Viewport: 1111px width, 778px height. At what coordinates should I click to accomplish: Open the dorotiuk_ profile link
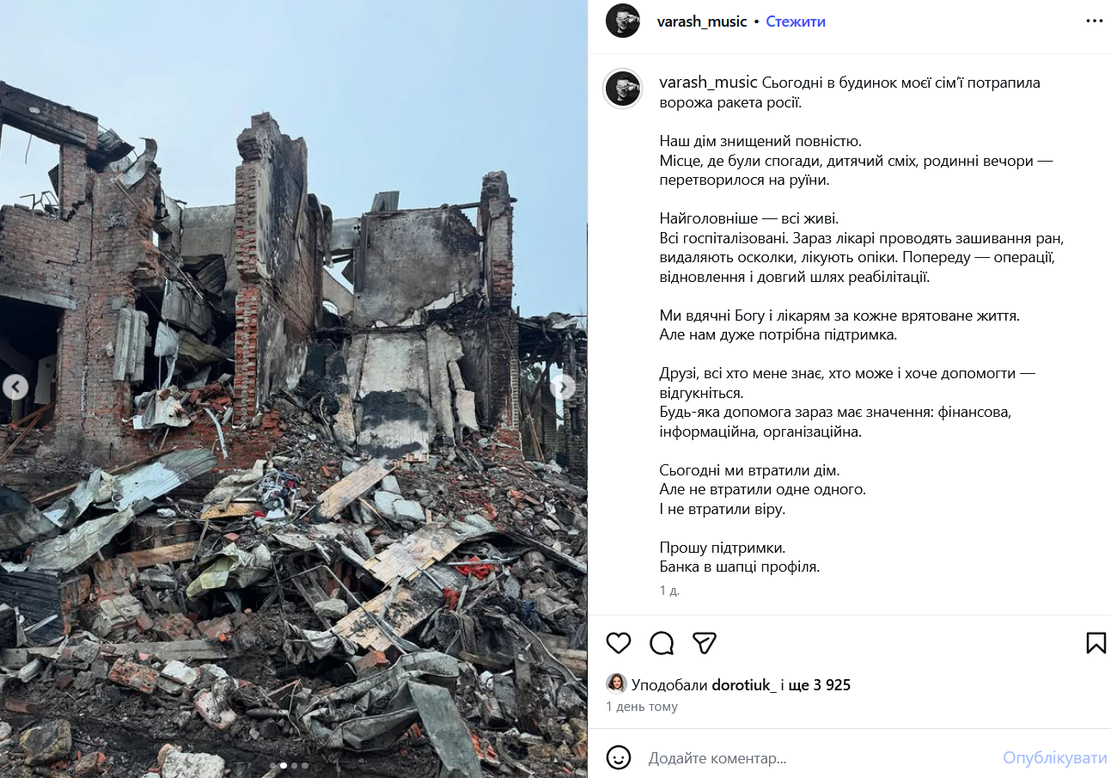[744, 685]
